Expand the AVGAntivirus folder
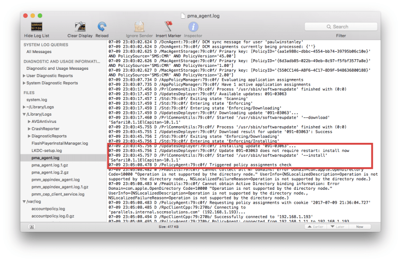Screen dimensions: 401x261 click(29, 122)
